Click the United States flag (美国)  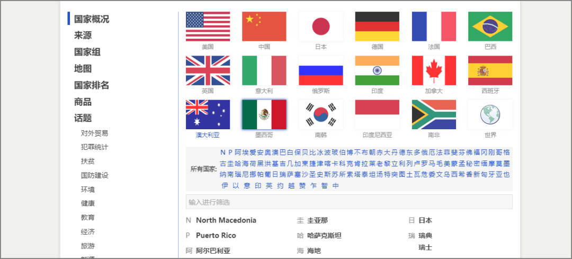click(208, 26)
